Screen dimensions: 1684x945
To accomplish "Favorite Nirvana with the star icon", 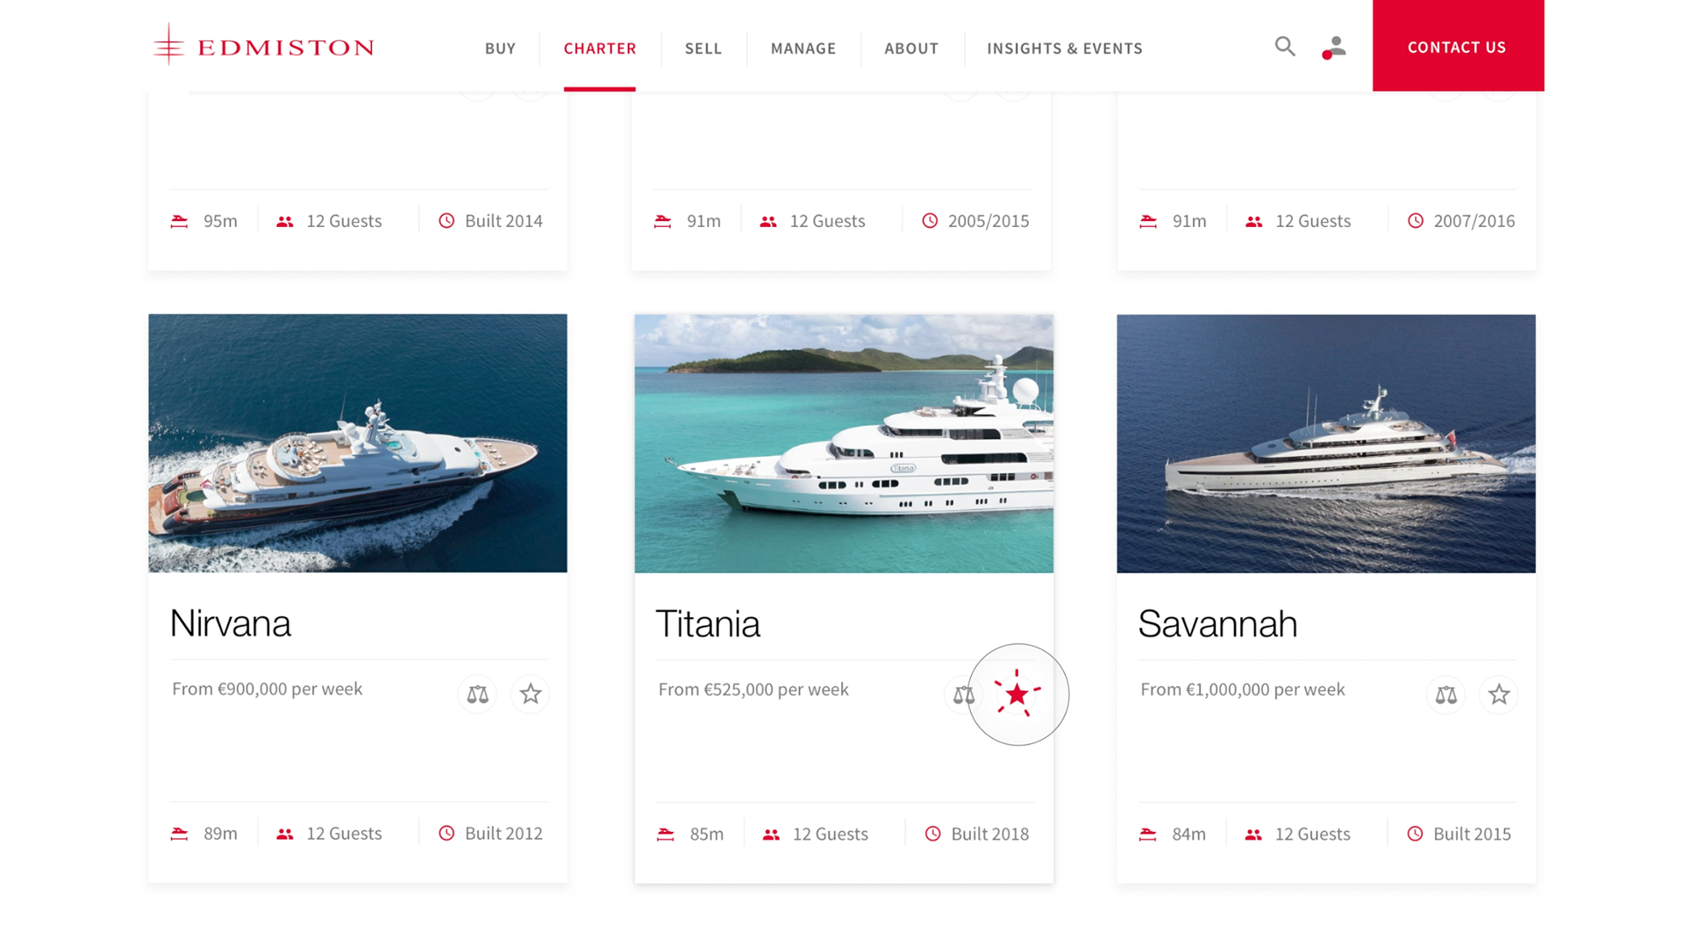I will tap(531, 694).
